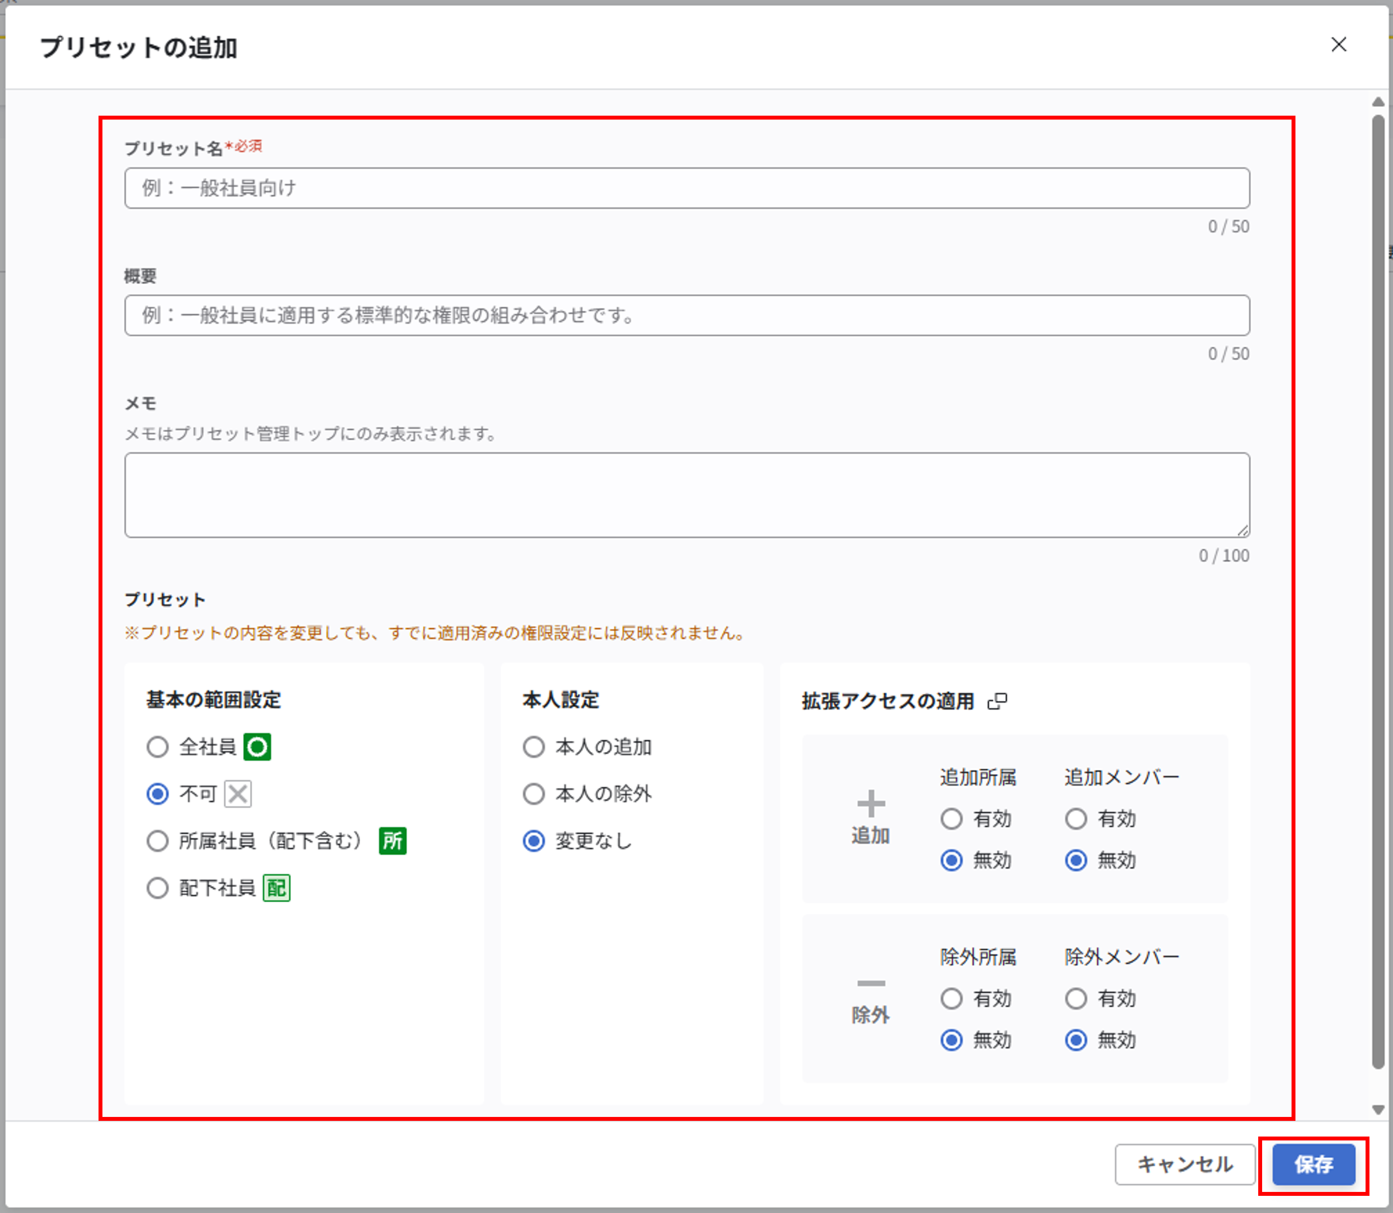
Task: Click the X mark icon beside 不可
Action: coord(238,794)
